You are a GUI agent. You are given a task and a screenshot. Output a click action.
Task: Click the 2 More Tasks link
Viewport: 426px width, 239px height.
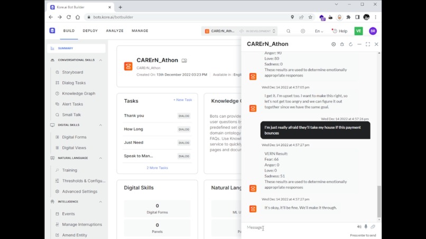(x=158, y=168)
